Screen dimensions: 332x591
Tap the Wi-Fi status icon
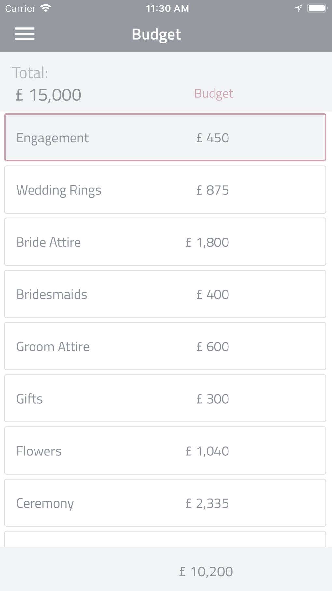pos(46,8)
